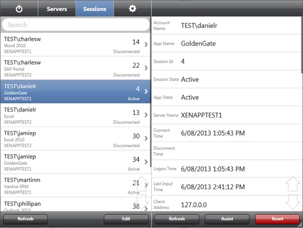
Task: Click into the Search field
Action: (76, 25)
